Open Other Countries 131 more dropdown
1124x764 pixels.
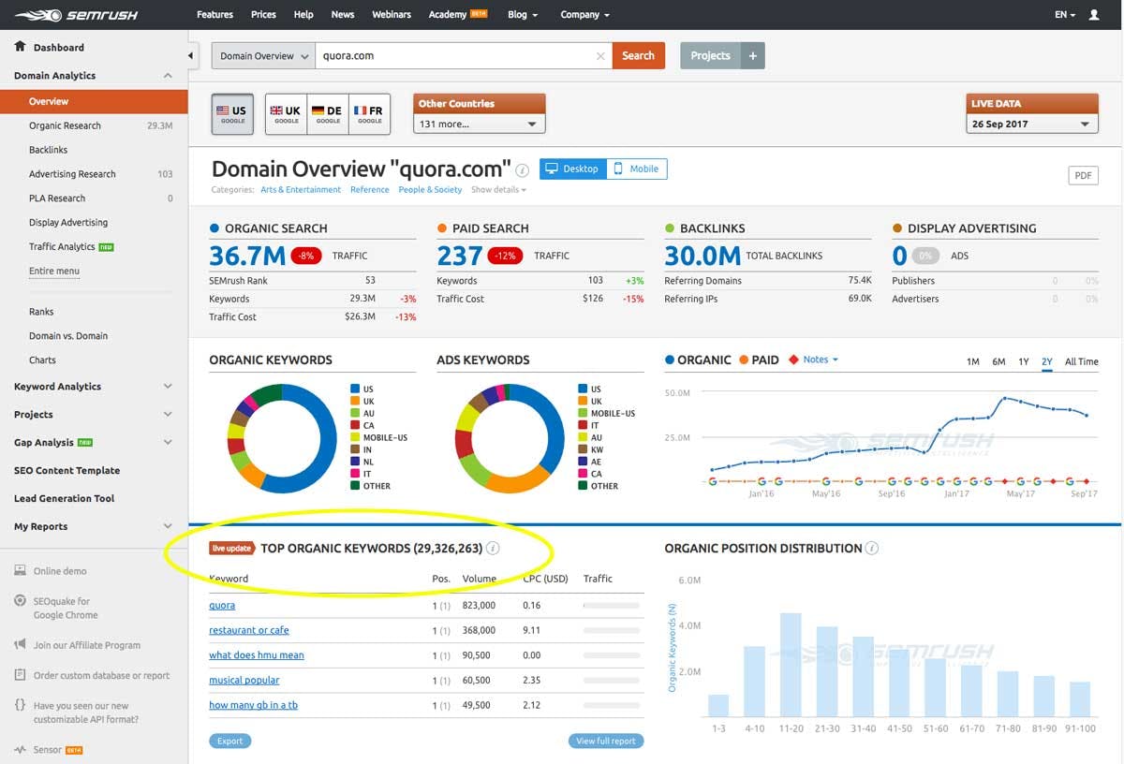click(479, 124)
